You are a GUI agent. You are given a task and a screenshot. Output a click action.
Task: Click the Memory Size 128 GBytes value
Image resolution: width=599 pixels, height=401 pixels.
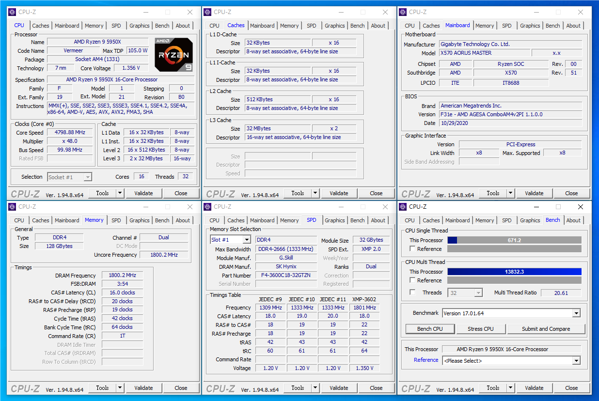tap(59, 246)
